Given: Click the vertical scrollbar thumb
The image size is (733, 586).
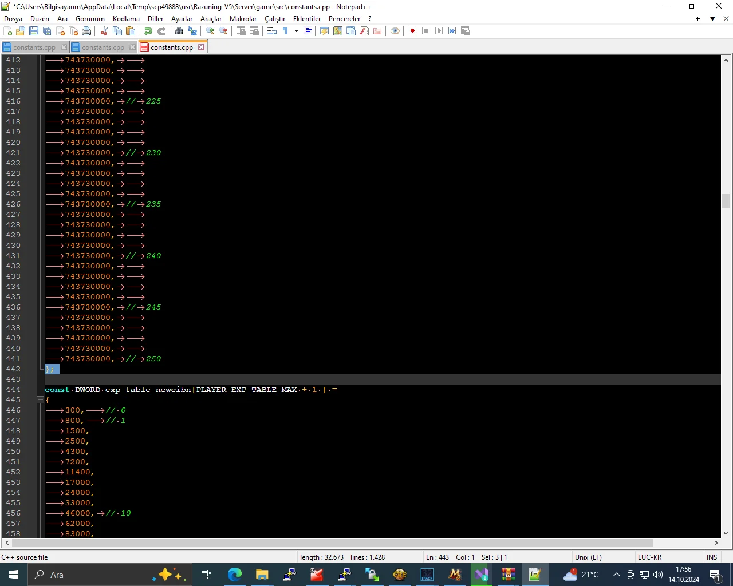Looking at the screenshot, I should click(x=726, y=201).
